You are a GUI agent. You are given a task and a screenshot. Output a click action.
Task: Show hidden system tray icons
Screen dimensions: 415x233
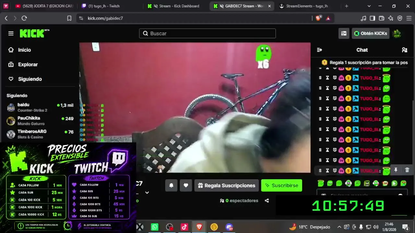(x=339, y=227)
